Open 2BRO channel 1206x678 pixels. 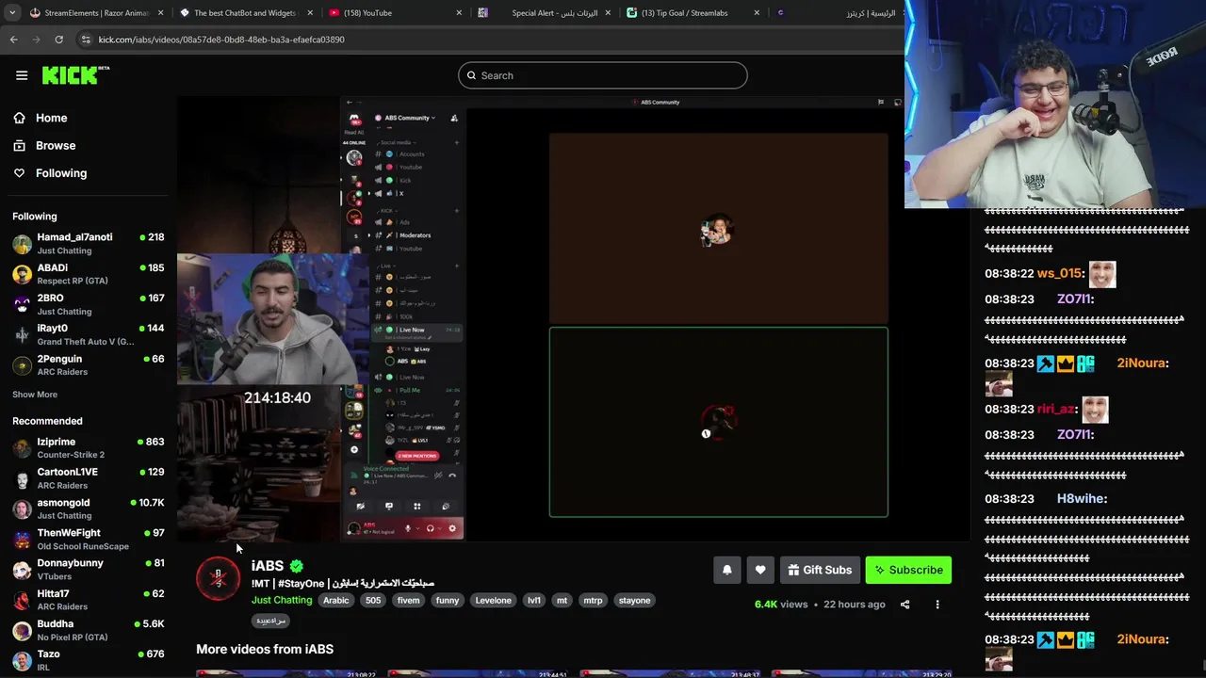point(89,304)
